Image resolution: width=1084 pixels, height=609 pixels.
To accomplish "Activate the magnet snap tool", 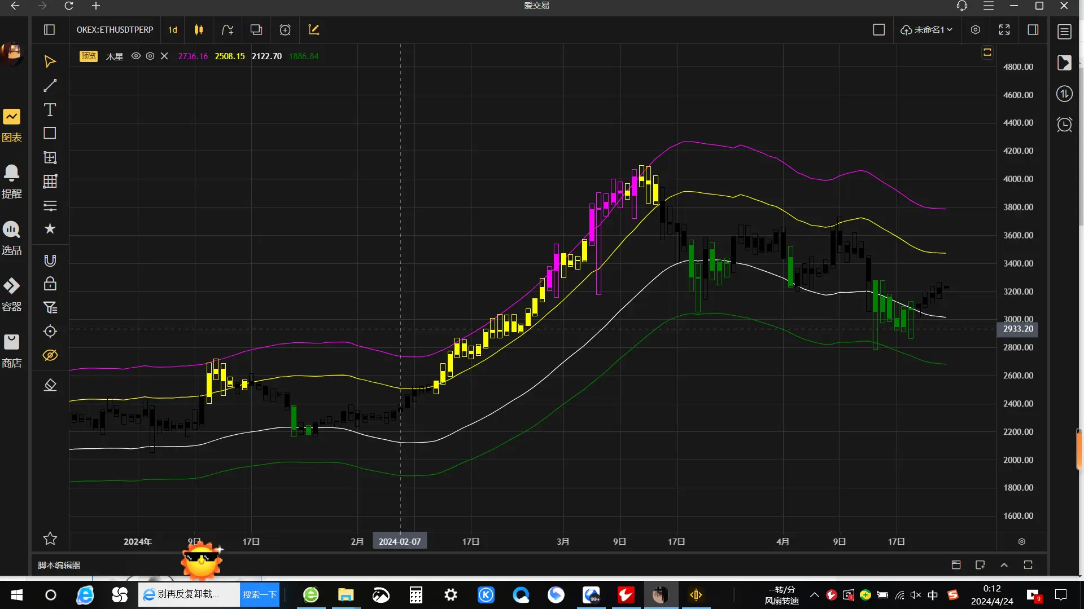I will (x=50, y=260).
